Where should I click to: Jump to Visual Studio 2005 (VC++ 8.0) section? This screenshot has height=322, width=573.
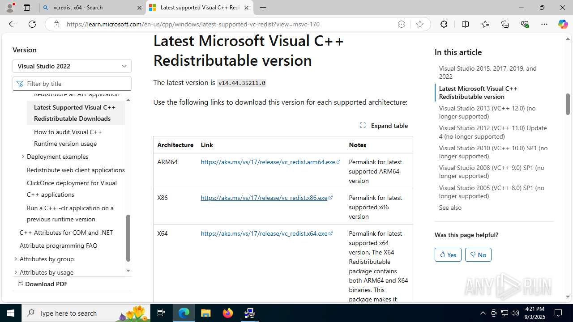492,192
